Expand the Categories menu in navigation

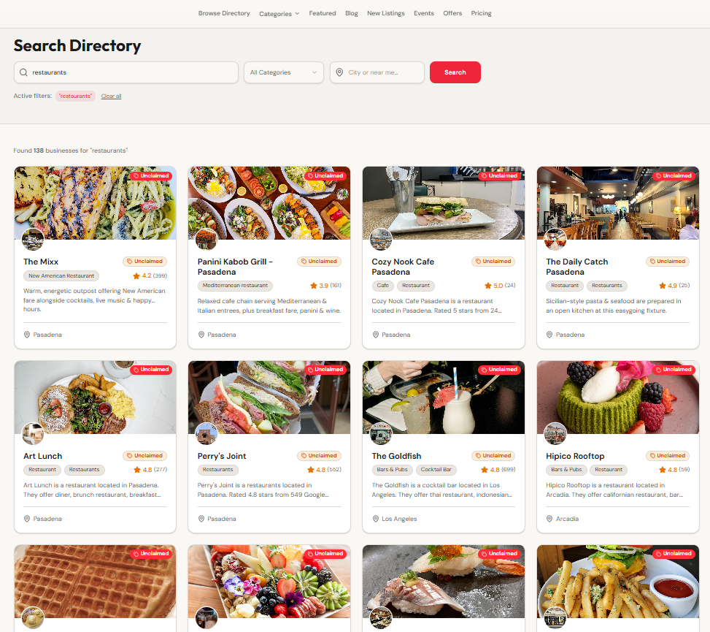tap(279, 14)
